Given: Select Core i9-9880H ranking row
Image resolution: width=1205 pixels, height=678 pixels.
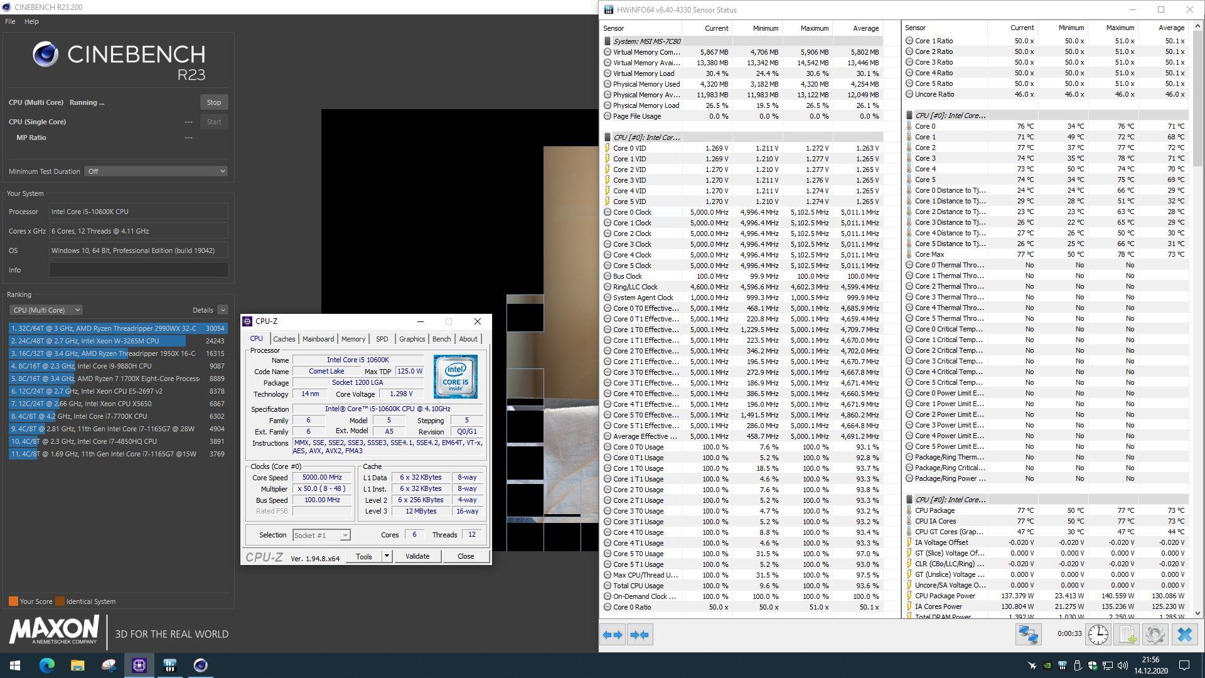Looking at the screenshot, I should (x=117, y=366).
